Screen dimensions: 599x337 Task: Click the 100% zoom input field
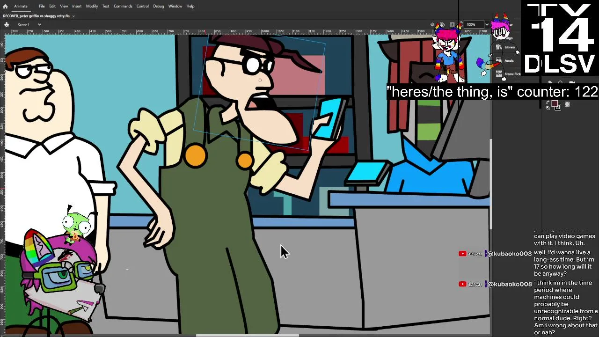click(475, 24)
